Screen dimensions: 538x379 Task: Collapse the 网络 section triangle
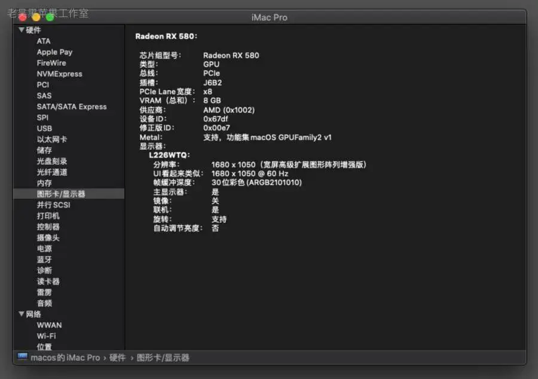22,314
